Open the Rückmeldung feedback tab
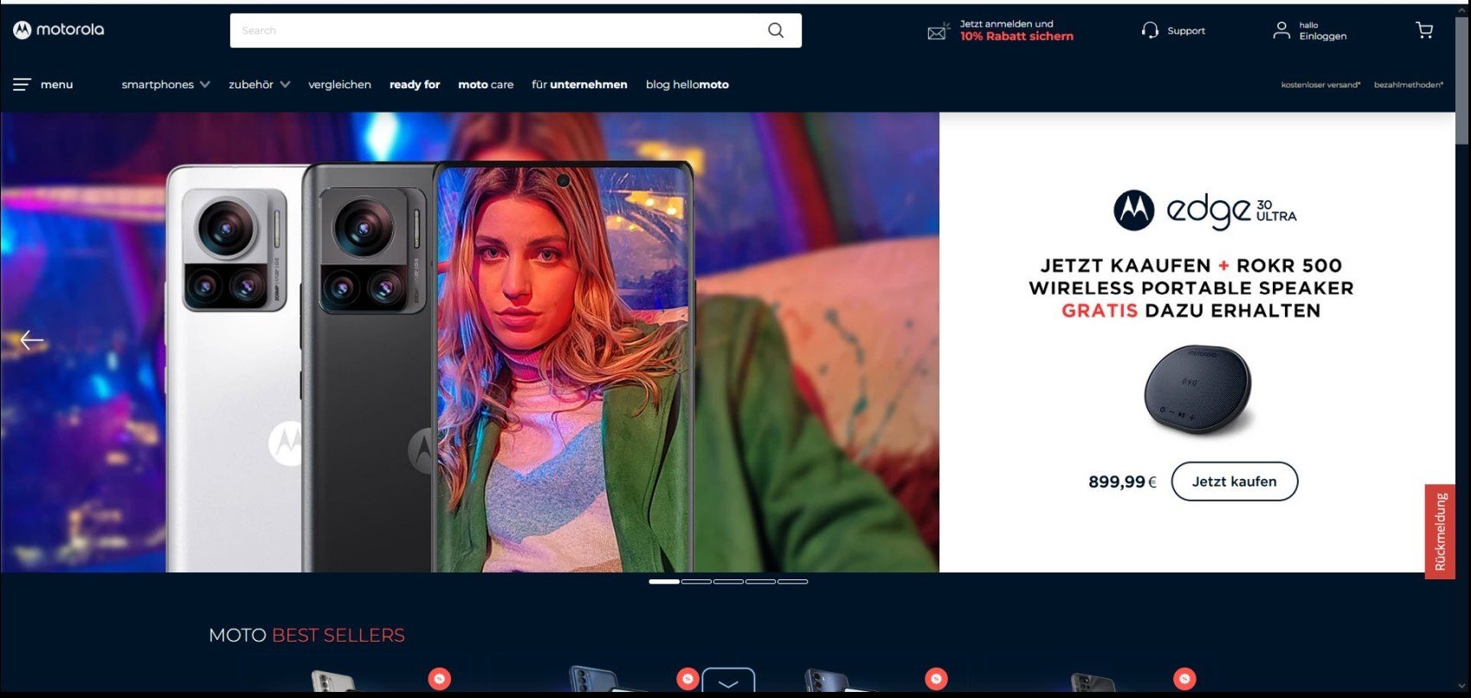 1440,531
